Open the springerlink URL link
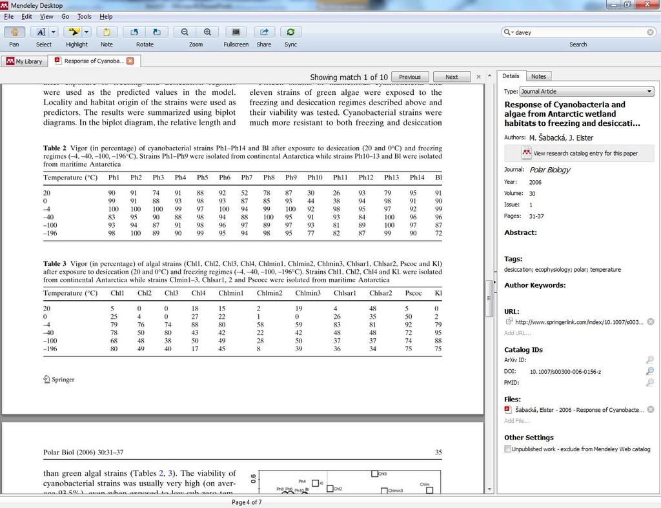The image size is (661, 508). point(579,322)
